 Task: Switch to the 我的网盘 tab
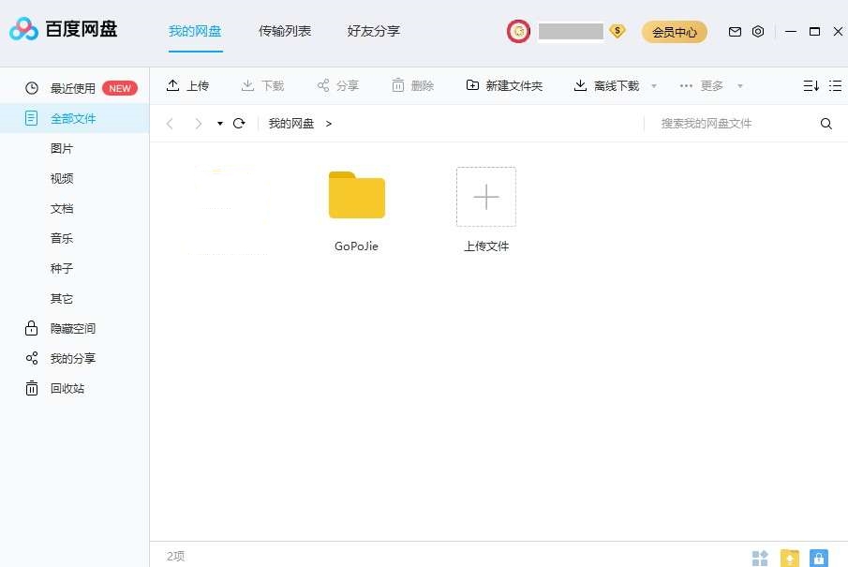tap(195, 31)
